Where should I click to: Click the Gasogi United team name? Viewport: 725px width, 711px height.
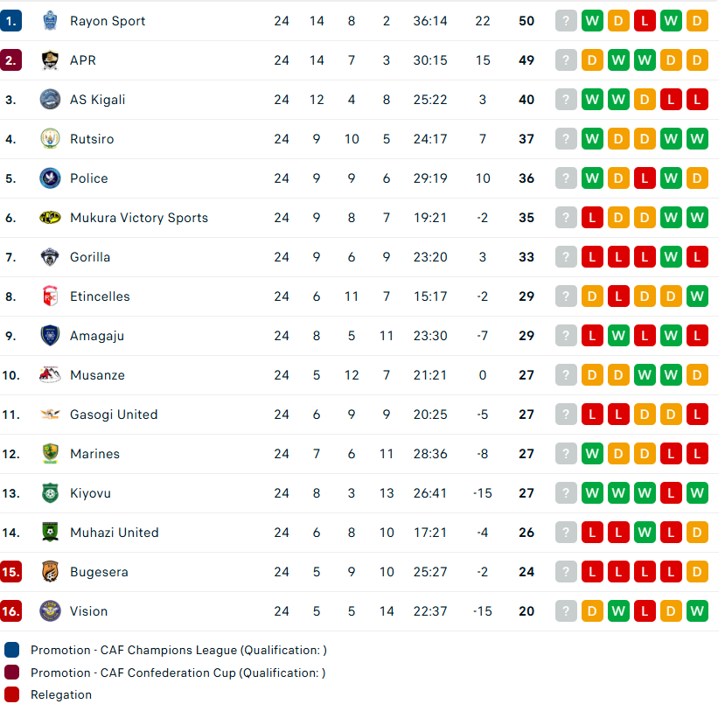114,415
